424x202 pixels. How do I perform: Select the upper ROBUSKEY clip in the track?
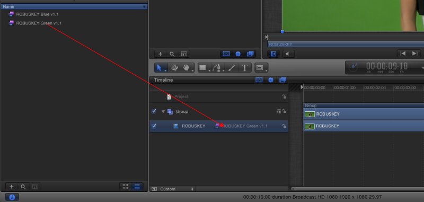pyautogui.click(x=364, y=114)
